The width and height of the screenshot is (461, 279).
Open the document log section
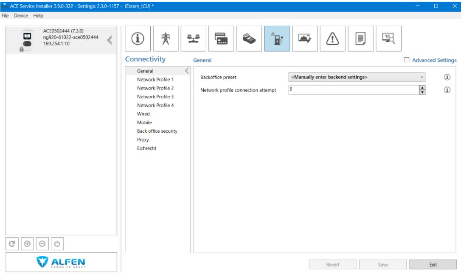(360, 39)
